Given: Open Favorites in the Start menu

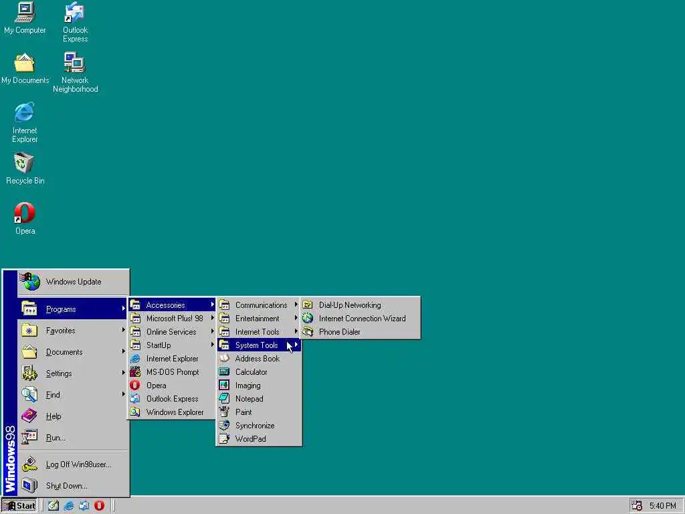Looking at the screenshot, I should (x=74, y=331).
